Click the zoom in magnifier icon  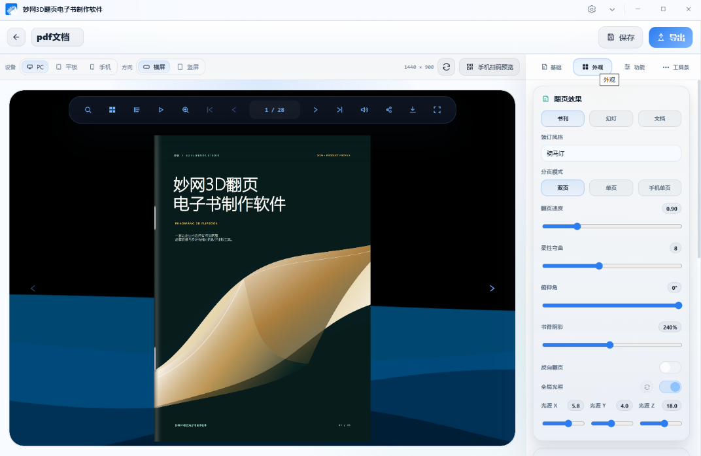[186, 110]
